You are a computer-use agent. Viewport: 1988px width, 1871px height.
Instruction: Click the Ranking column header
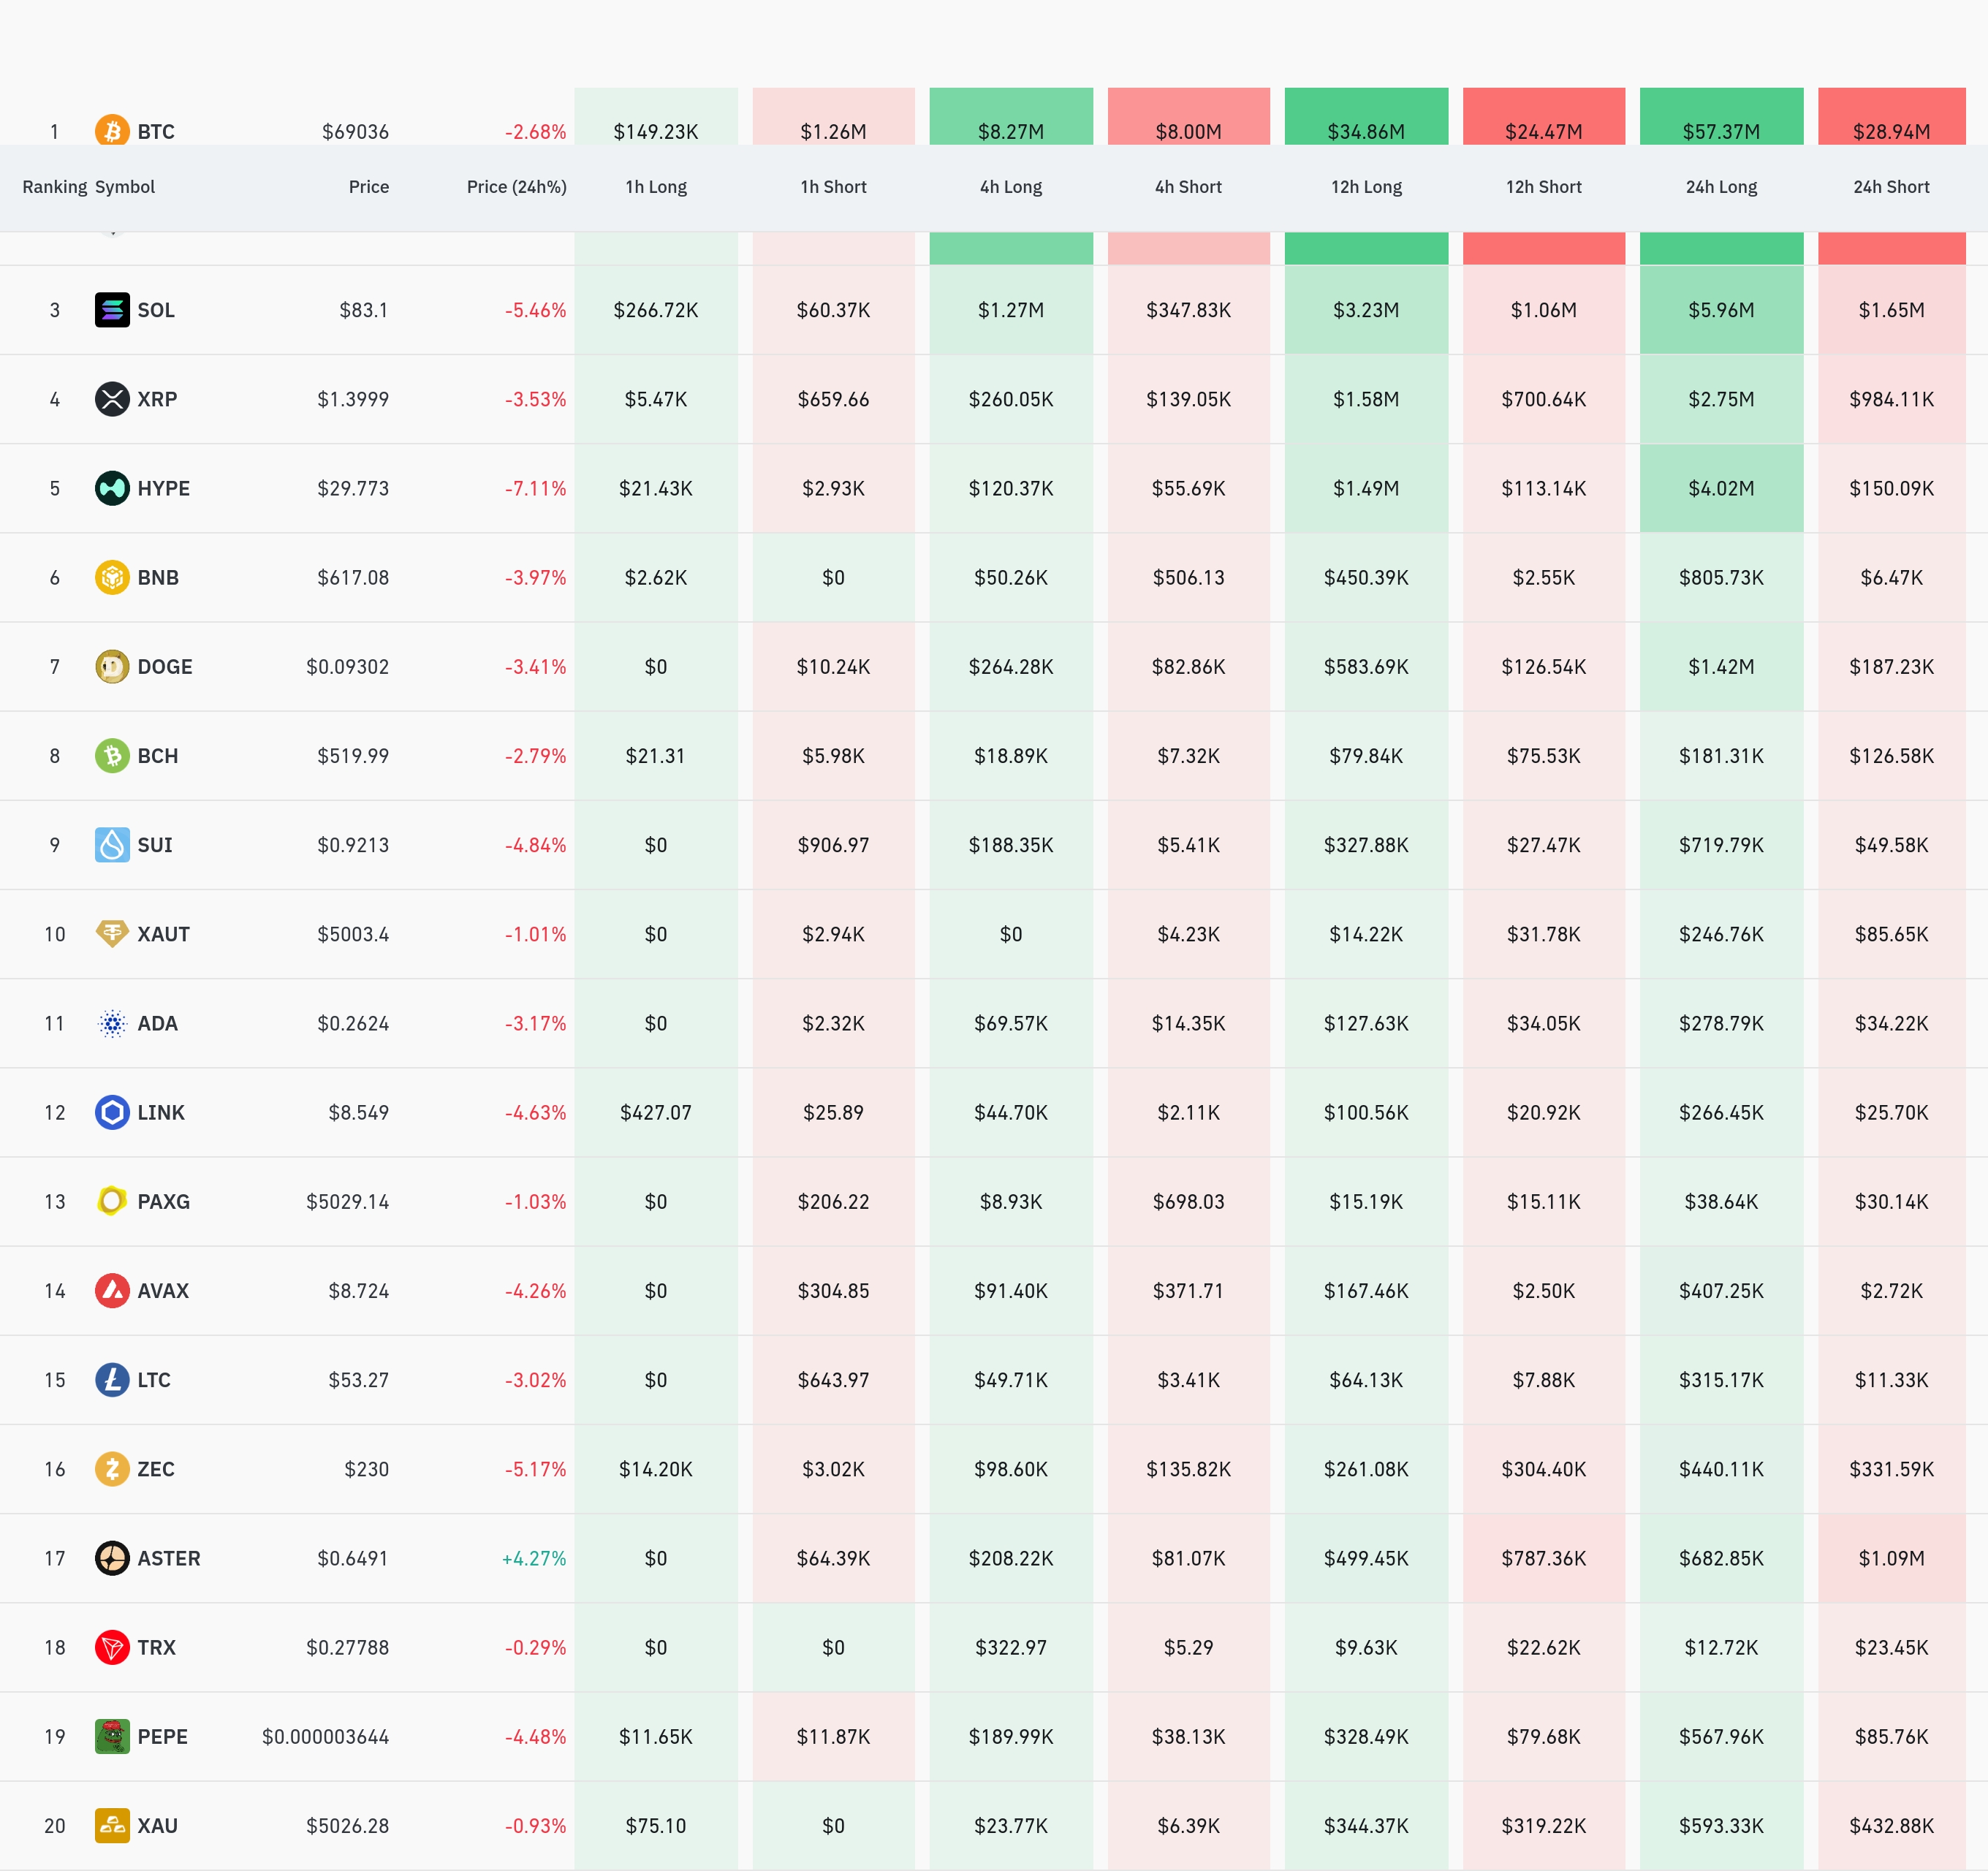(54, 187)
